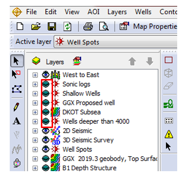The image size is (184, 177).
Task: Open print preview magnifier icon
Action: point(104,27)
